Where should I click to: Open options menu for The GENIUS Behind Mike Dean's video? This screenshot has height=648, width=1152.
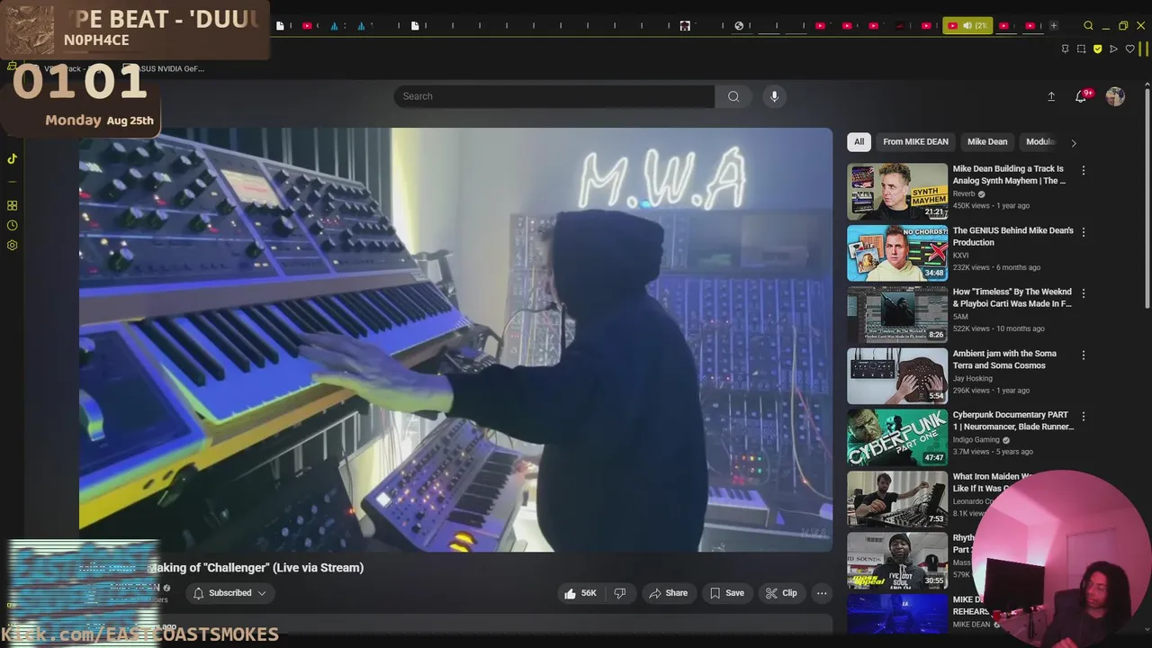point(1084,232)
